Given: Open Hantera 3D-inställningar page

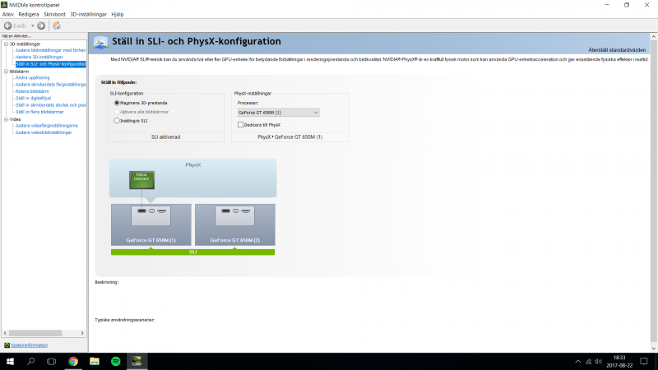Looking at the screenshot, I should tap(39, 57).
